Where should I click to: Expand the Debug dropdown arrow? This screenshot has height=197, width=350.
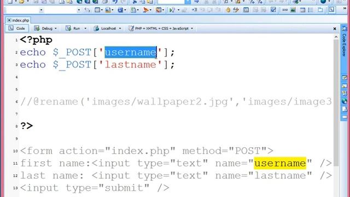pyautogui.click(x=56, y=28)
